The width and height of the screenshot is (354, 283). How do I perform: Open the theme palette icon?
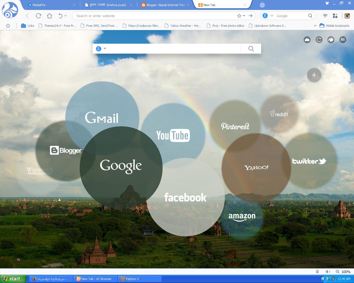pos(331,40)
